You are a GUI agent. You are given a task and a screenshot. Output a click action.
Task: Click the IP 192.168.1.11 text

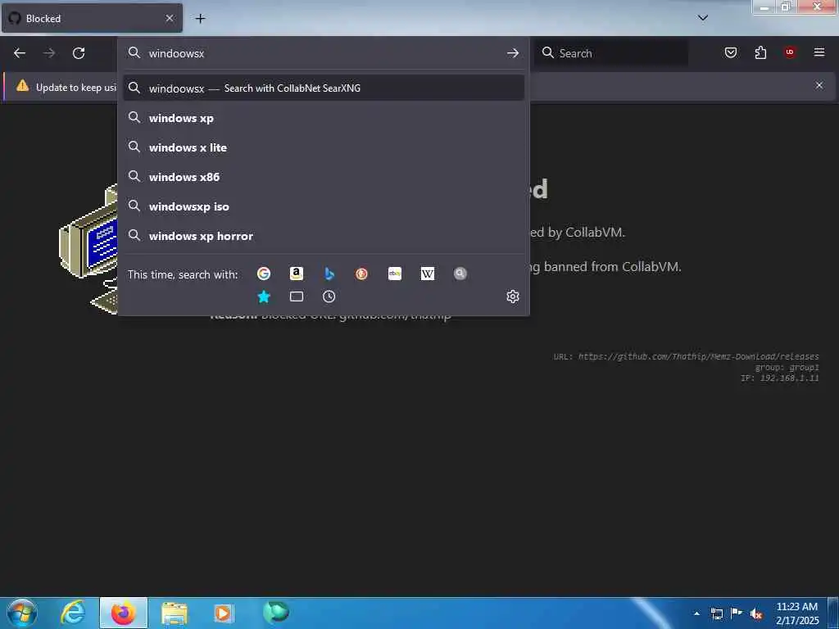[x=780, y=378]
